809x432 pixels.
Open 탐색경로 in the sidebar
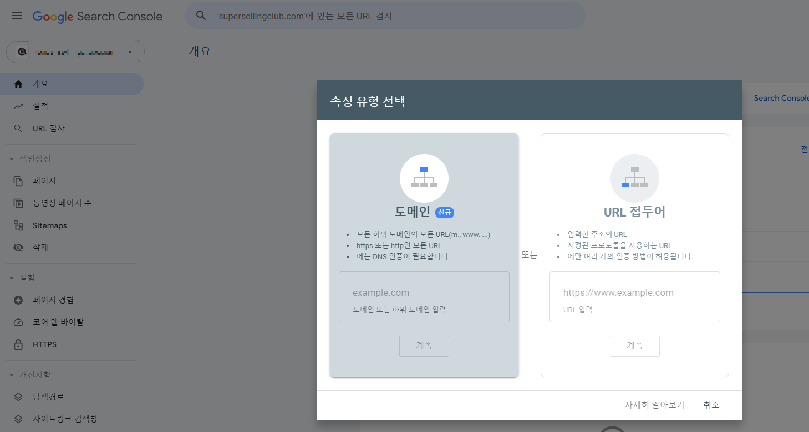(72, 397)
